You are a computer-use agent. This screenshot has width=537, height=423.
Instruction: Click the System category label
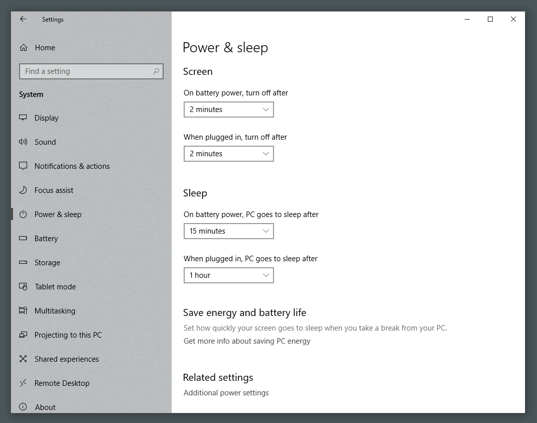tap(31, 94)
